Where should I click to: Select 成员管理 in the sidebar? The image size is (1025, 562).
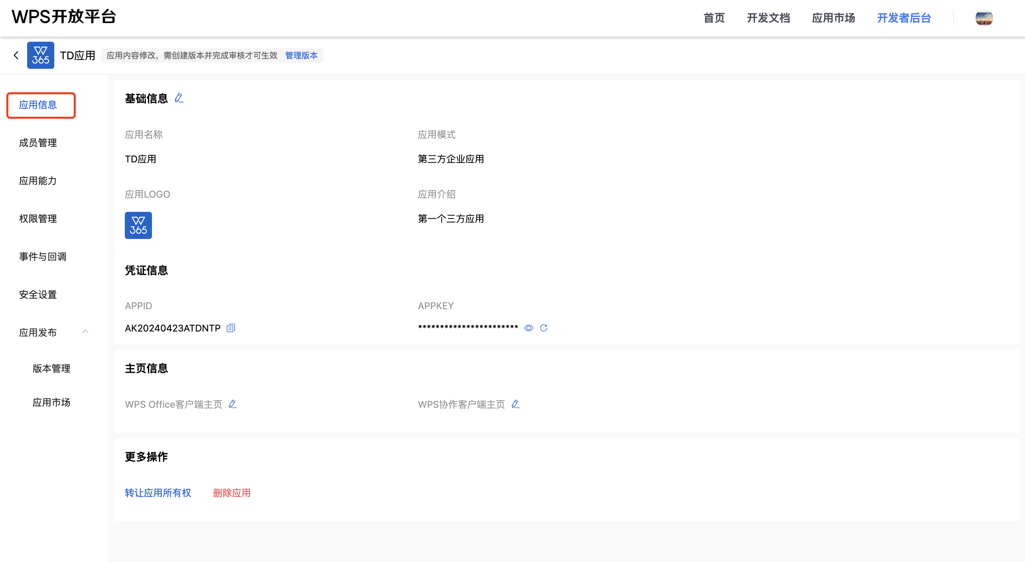tap(38, 143)
